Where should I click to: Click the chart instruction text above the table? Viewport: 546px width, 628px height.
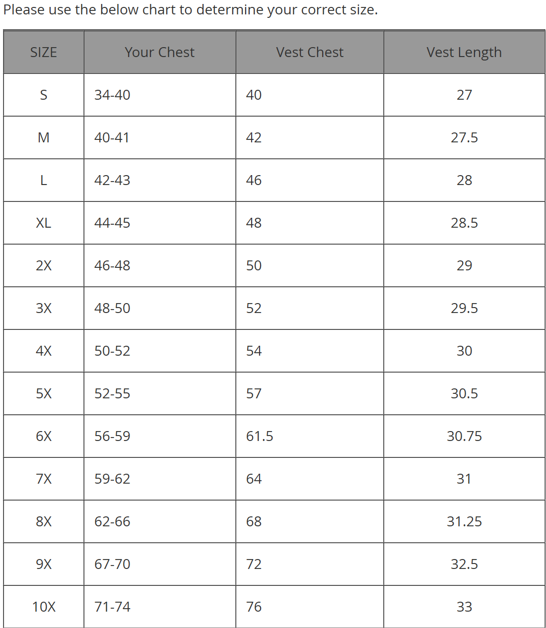click(x=191, y=9)
